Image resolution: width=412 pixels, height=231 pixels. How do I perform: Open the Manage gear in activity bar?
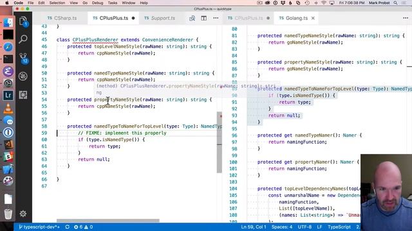pyautogui.click(x=23, y=214)
